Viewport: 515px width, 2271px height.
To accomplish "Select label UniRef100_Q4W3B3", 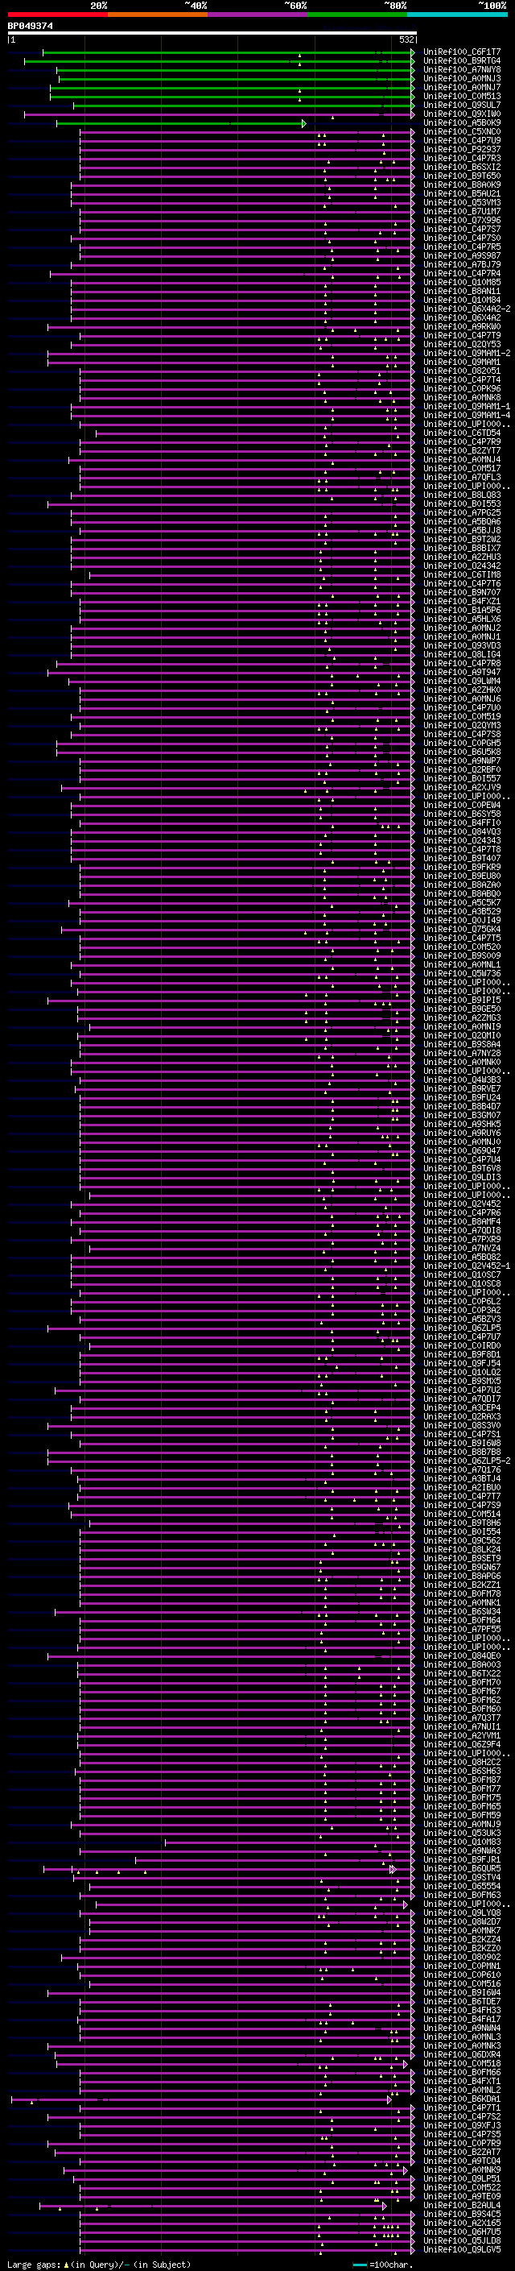I will 462,1079.
